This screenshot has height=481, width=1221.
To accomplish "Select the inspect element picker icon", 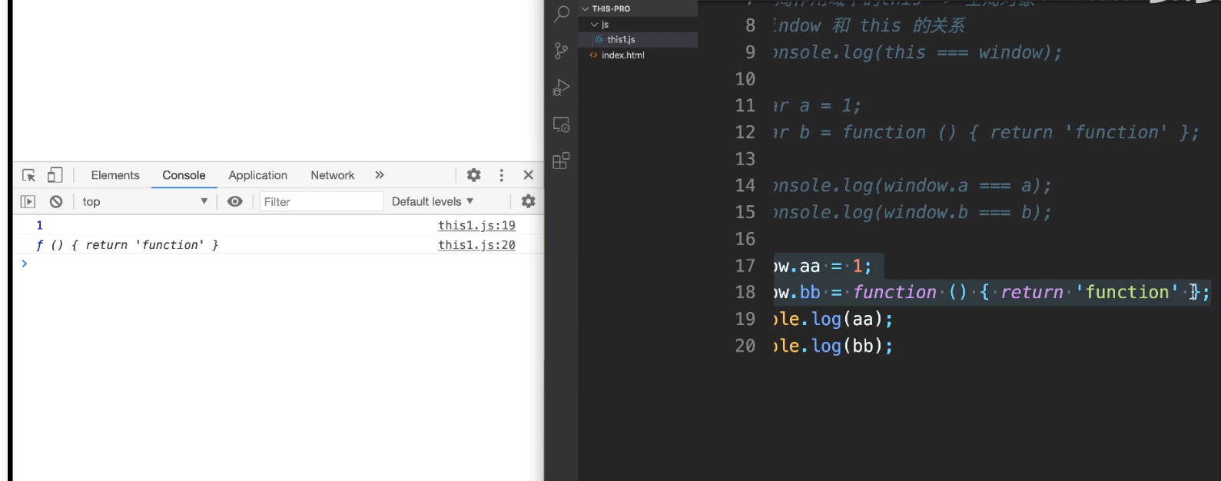I will click(29, 175).
